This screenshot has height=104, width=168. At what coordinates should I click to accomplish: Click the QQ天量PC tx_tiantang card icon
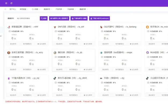point(101,27)
